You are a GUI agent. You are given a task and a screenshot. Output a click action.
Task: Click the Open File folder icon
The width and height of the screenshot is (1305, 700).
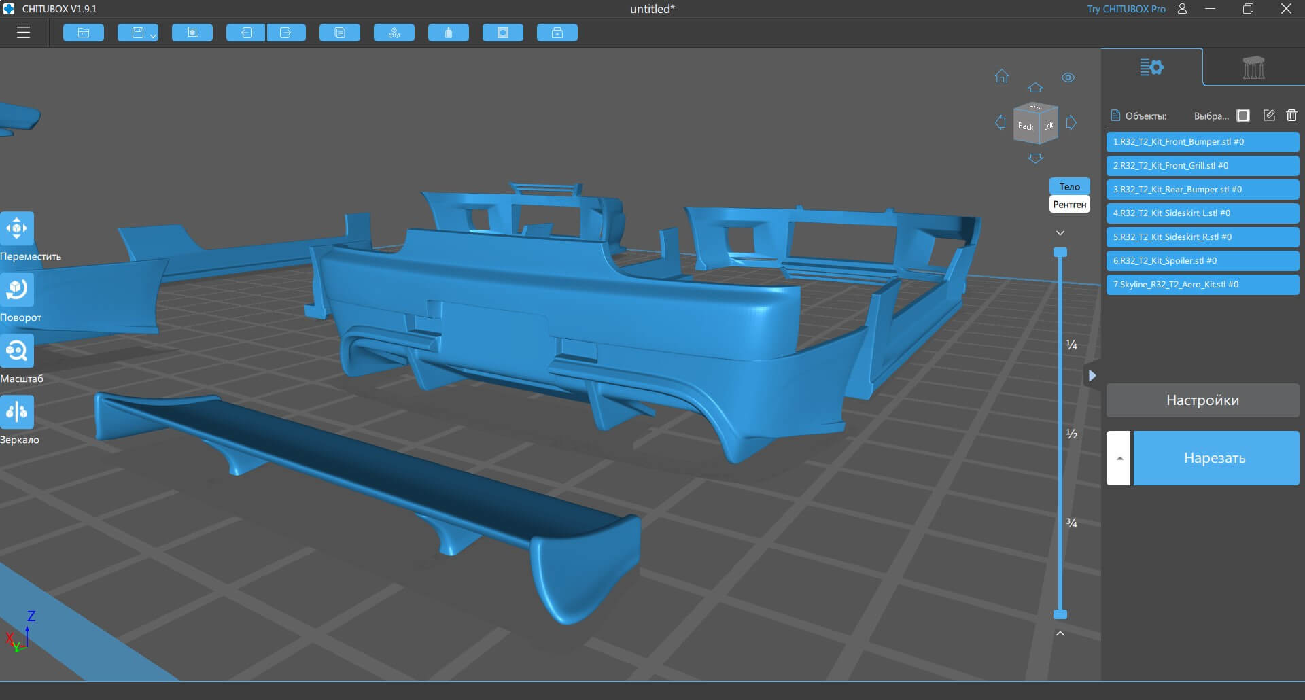[x=84, y=33]
